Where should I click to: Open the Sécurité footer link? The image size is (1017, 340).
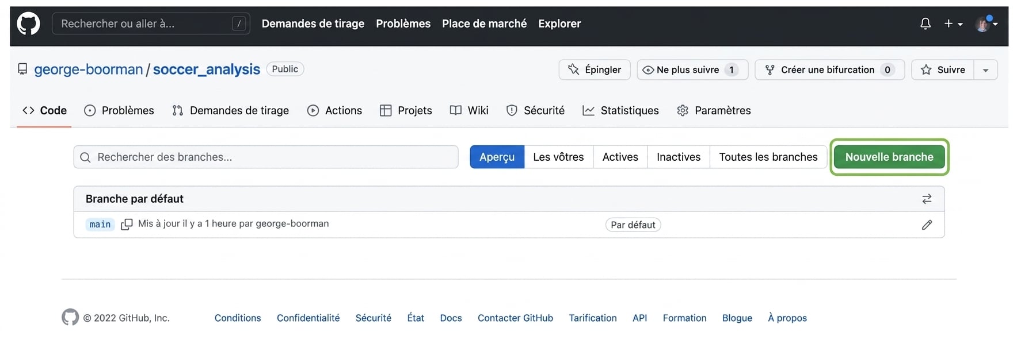(x=374, y=318)
